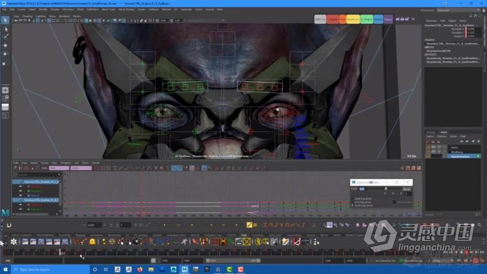
Task: Open the Help menu
Action: click(219, 9)
